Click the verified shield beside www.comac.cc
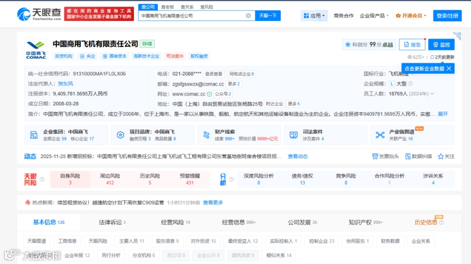Image resolution: width=471 pixels, height=264 pixels. pyautogui.click(x=209, y=94)
